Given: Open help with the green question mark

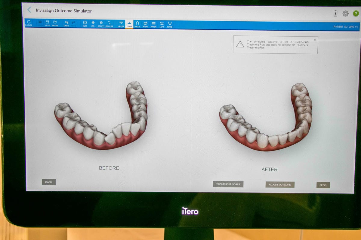Looking at the screenshot, I should [356, 13].
